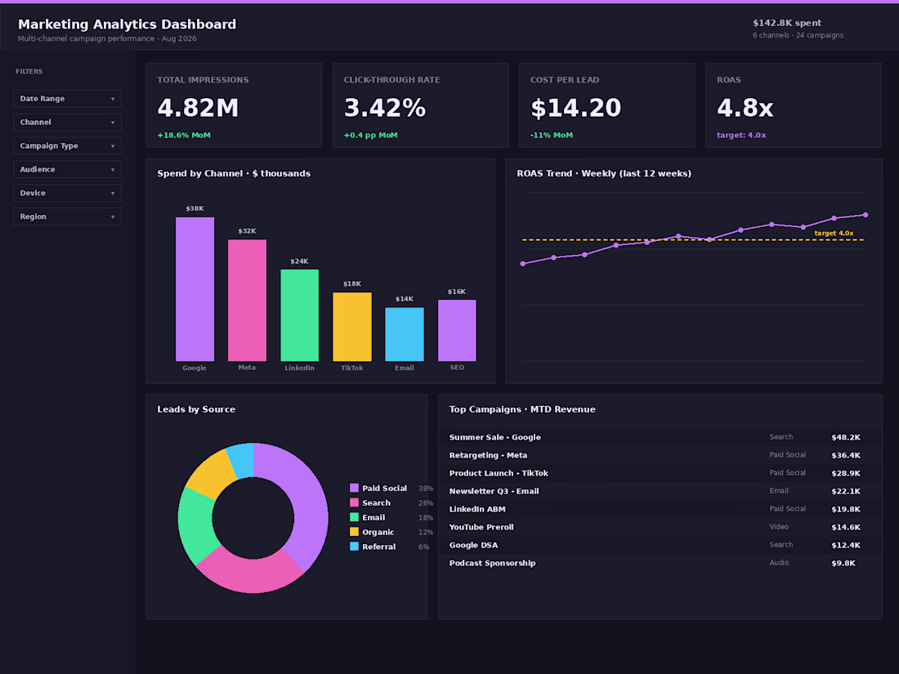This screenshot has width=899, height=674.
Task: Click the Paid Social legend swatch
Action: click(355, 488)
